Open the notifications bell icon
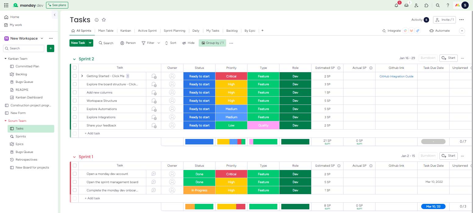 click(x=396, y=5)
